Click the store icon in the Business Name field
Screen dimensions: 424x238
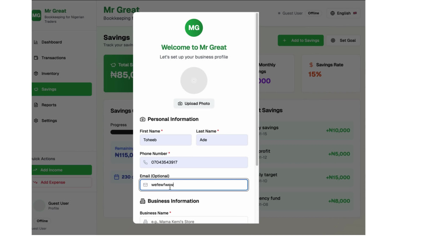coord(145,222)
